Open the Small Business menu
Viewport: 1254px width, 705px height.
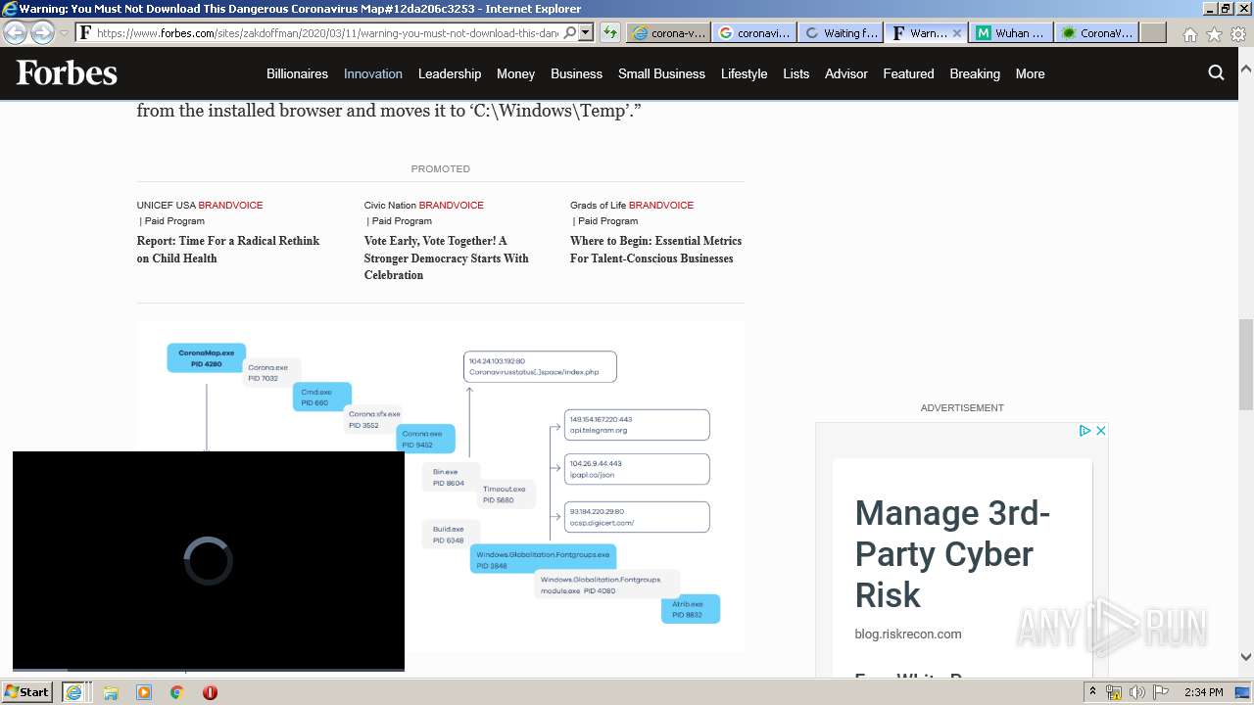[x=661, y=73]
